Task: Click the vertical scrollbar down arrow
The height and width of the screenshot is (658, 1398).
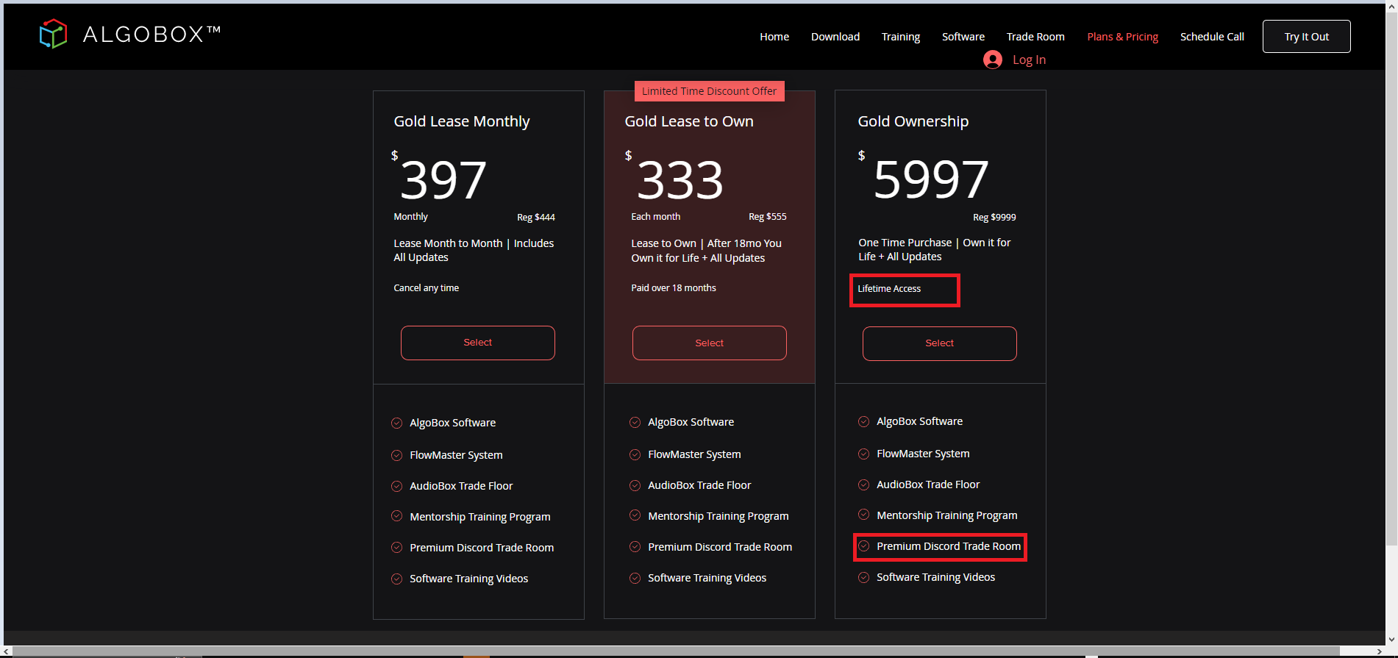Action: pyautogui.click(x=1391, y=640)
